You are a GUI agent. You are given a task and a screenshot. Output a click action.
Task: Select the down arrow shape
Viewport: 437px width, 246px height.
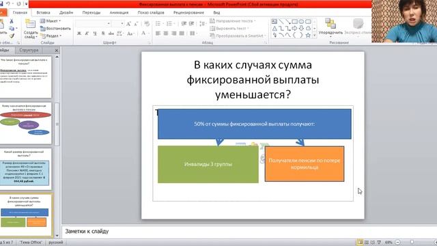tap(301, 29)
